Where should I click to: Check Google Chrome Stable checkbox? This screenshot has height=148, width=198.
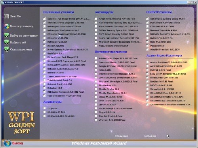click(x=96, y=66)
